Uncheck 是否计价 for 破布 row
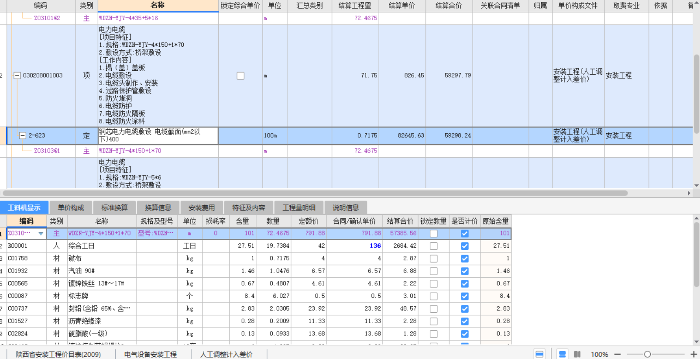The image size is (700, 359). [x=465, y=259]
